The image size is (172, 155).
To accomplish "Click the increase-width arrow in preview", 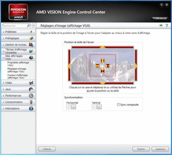I will [x=97, y=66].
